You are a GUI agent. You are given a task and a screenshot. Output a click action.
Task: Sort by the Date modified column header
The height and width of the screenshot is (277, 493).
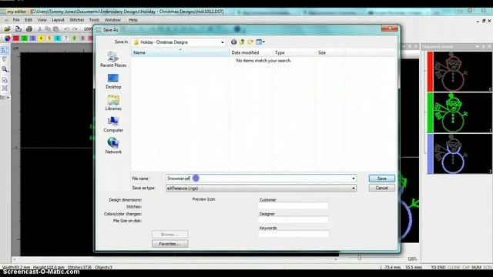[251, 53]
